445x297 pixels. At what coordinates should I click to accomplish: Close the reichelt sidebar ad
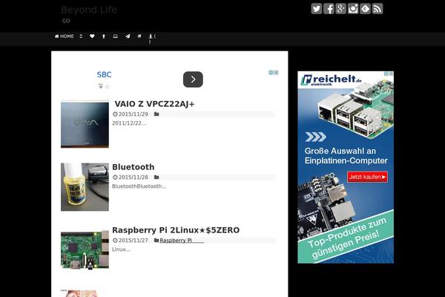pos(391,74)
